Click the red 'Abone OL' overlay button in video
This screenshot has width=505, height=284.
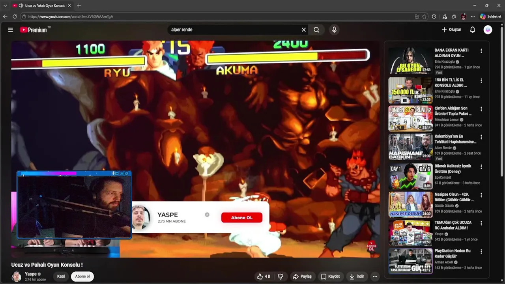pyautogui.click(x=242, y=218)
